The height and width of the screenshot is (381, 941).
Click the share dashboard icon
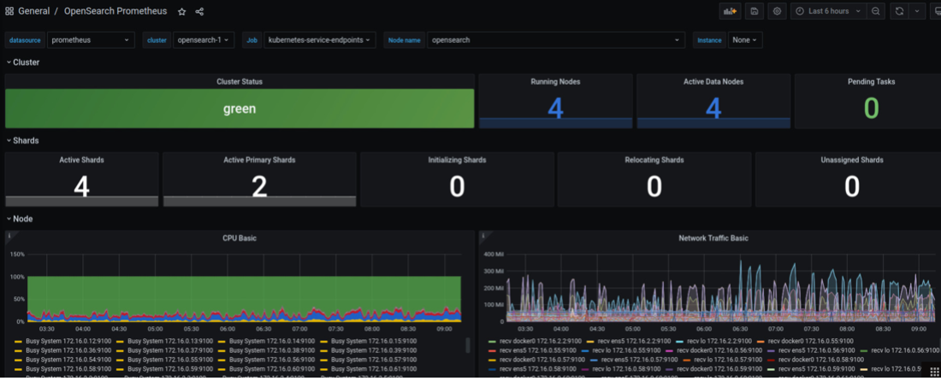pyautogui.click(x=199, y=12)
